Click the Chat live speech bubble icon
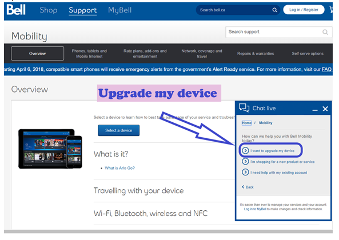 (x=244, y=107)
